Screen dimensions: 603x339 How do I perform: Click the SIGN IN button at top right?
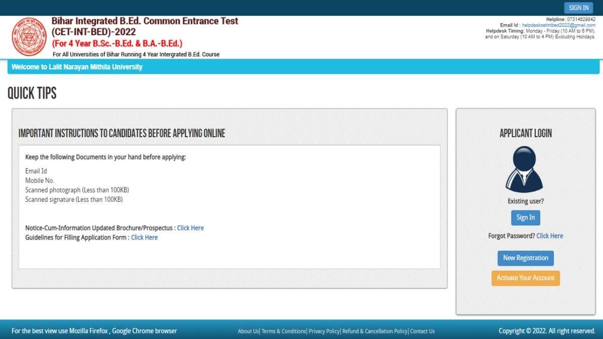(578, 7)
